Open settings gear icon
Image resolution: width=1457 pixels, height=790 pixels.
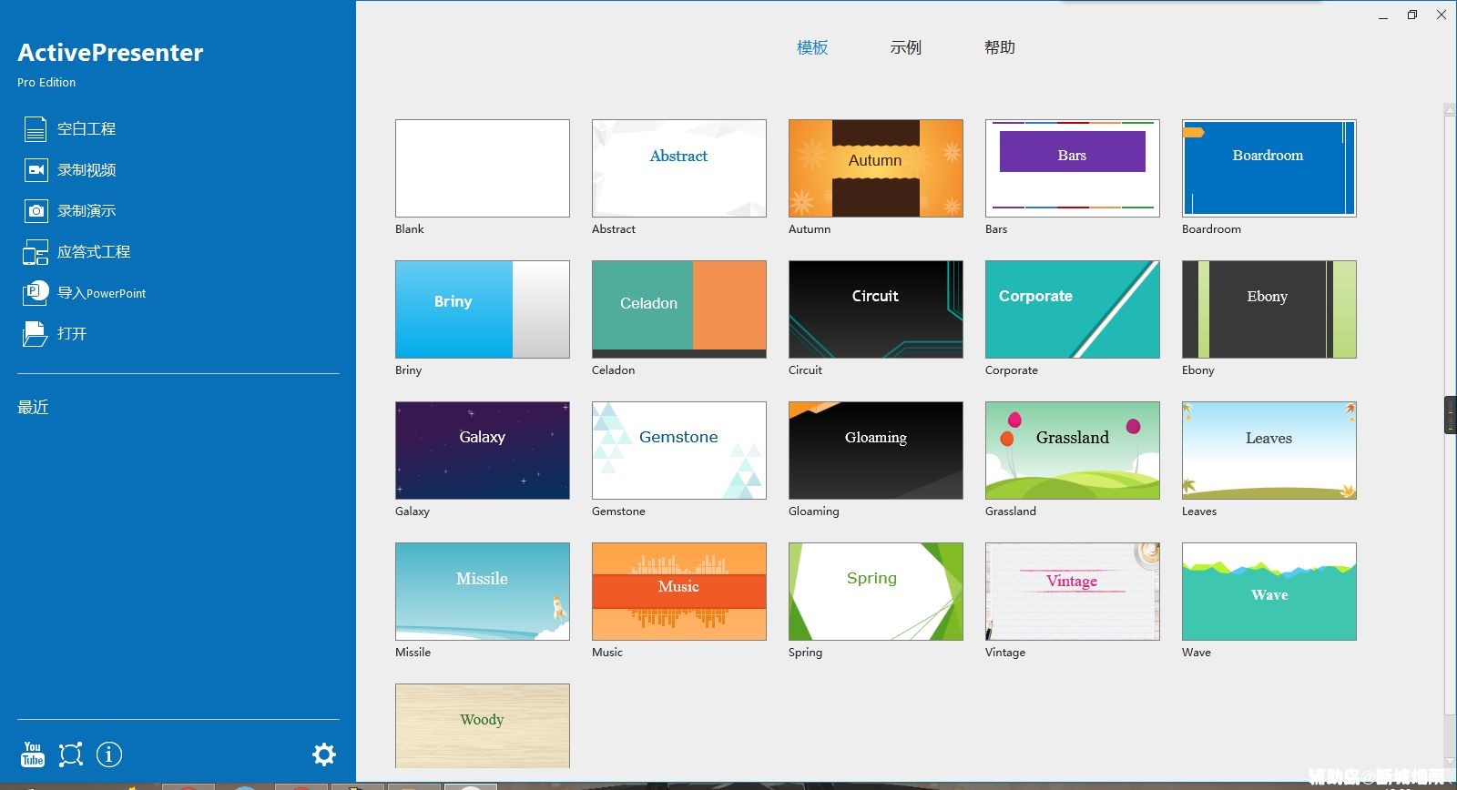point(324,755)
